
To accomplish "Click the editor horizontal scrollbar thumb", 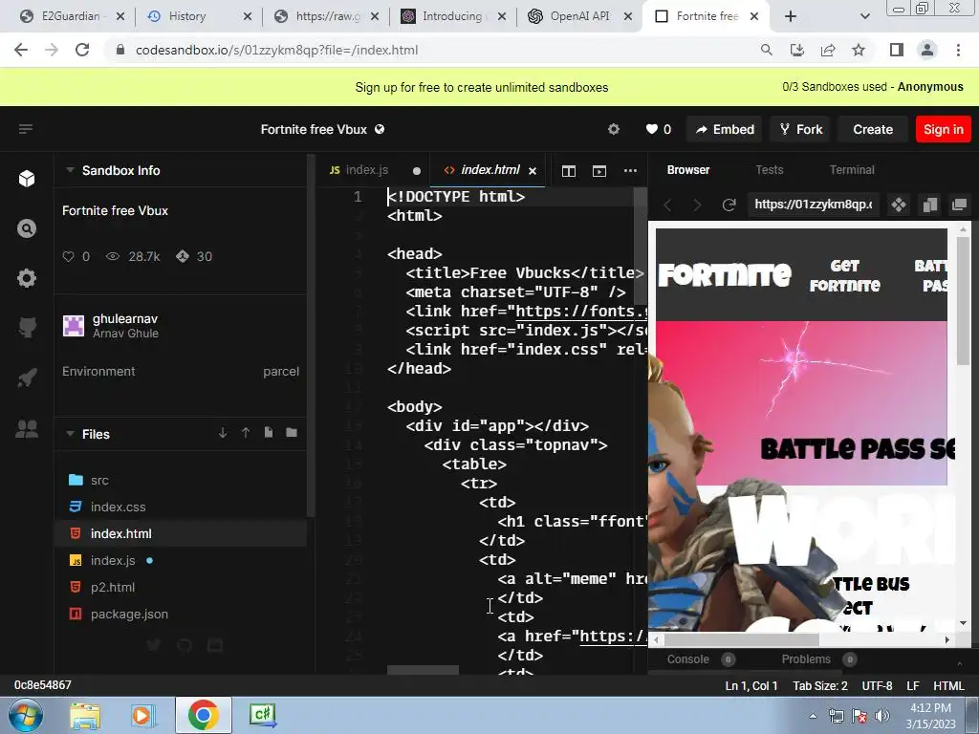I will tap(423, 670).
